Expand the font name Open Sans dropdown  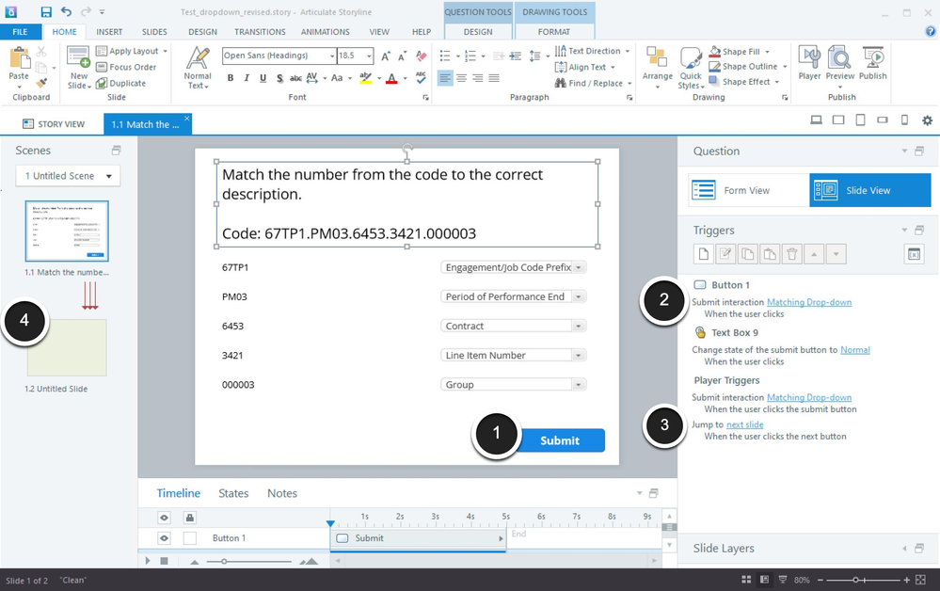click(x=331, y=56)
